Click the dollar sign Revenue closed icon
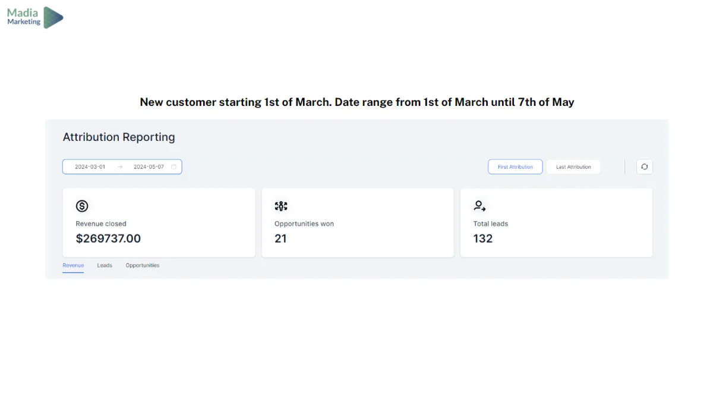 (82, 206)
